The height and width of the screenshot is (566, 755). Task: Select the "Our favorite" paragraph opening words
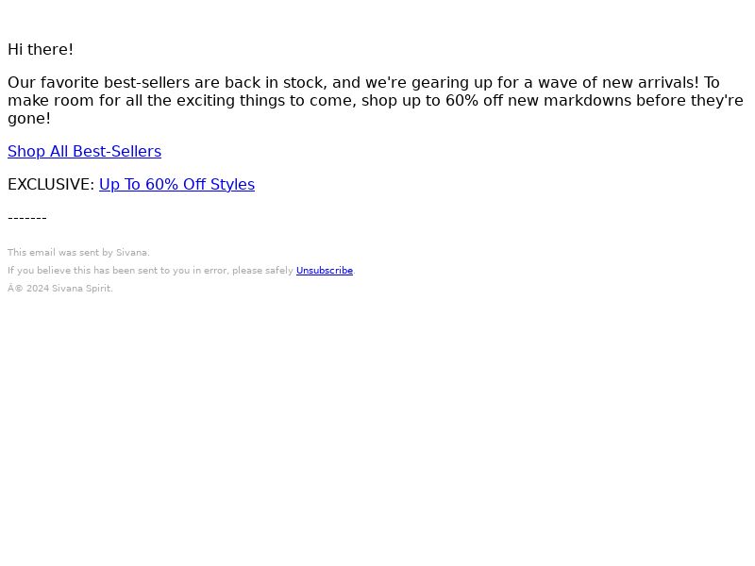(54, 83)
